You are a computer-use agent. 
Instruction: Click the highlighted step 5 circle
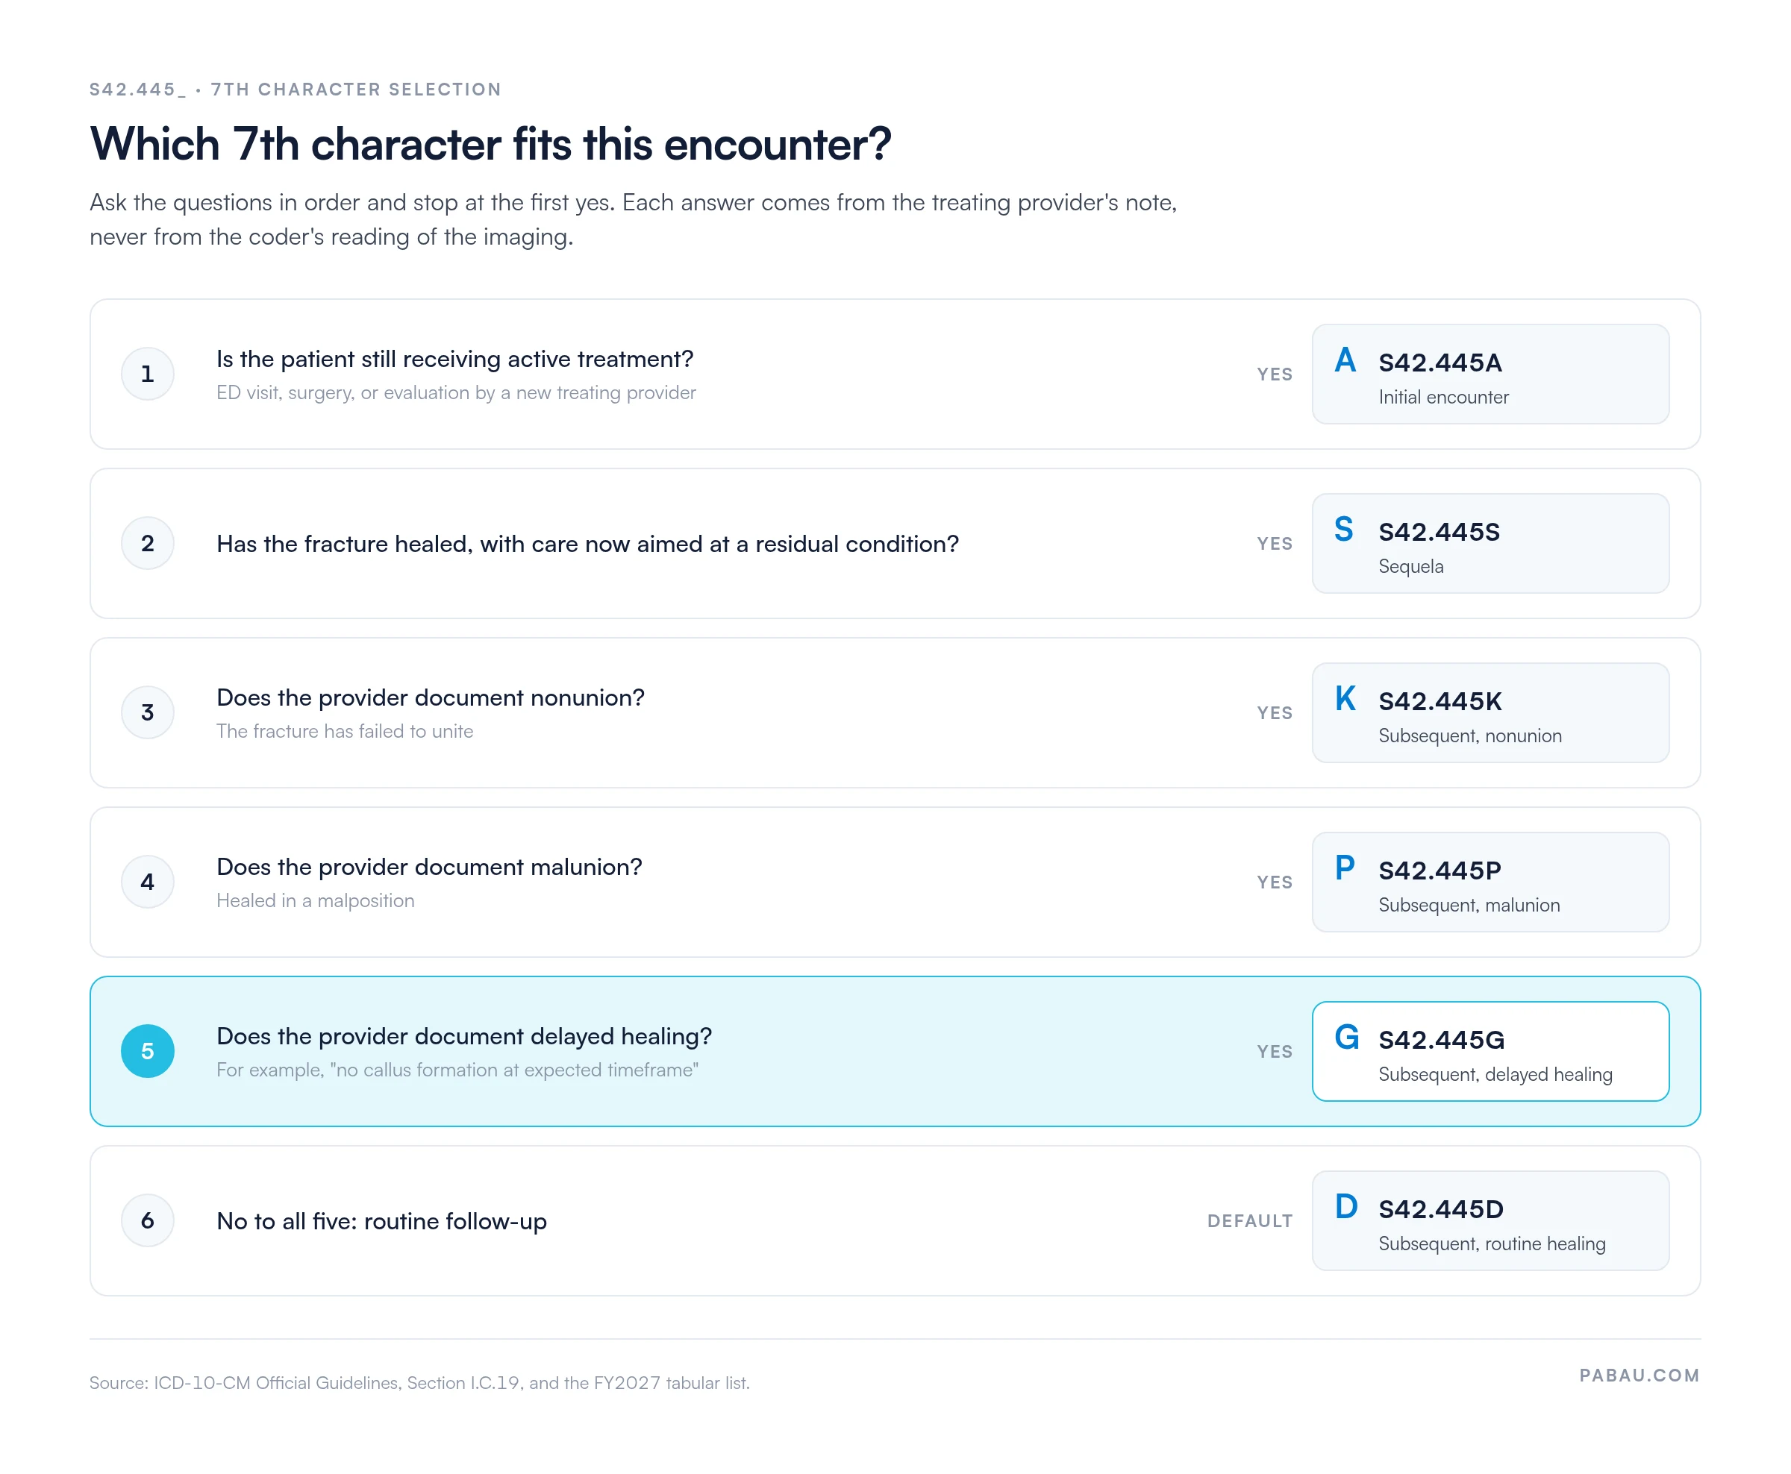click(148, 1051)
